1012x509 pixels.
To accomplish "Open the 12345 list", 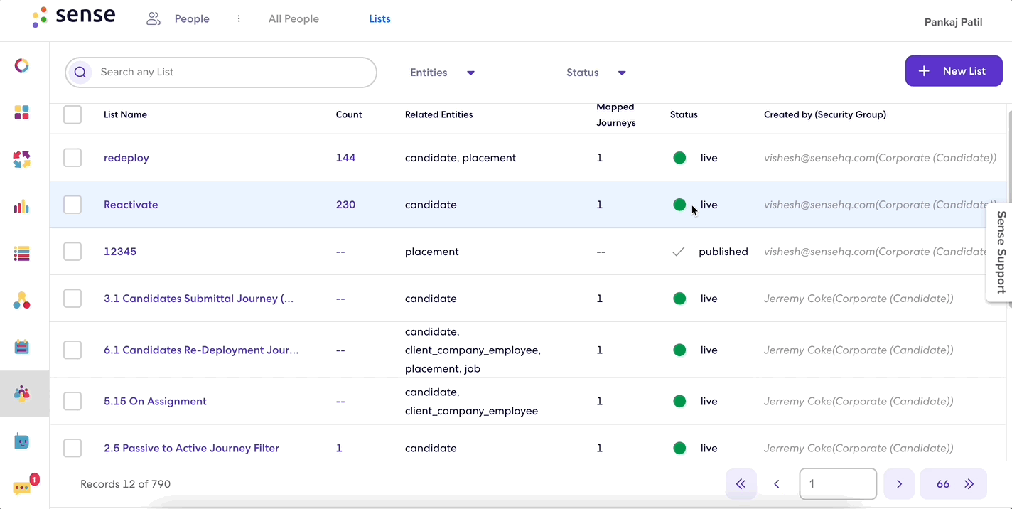I will 120,252.
